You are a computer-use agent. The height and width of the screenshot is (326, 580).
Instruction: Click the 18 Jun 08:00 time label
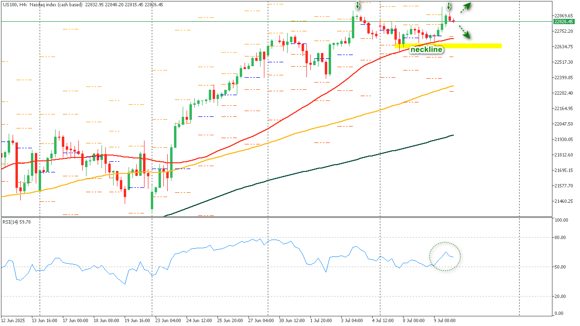pyautogui.click(x=107, y=320)
